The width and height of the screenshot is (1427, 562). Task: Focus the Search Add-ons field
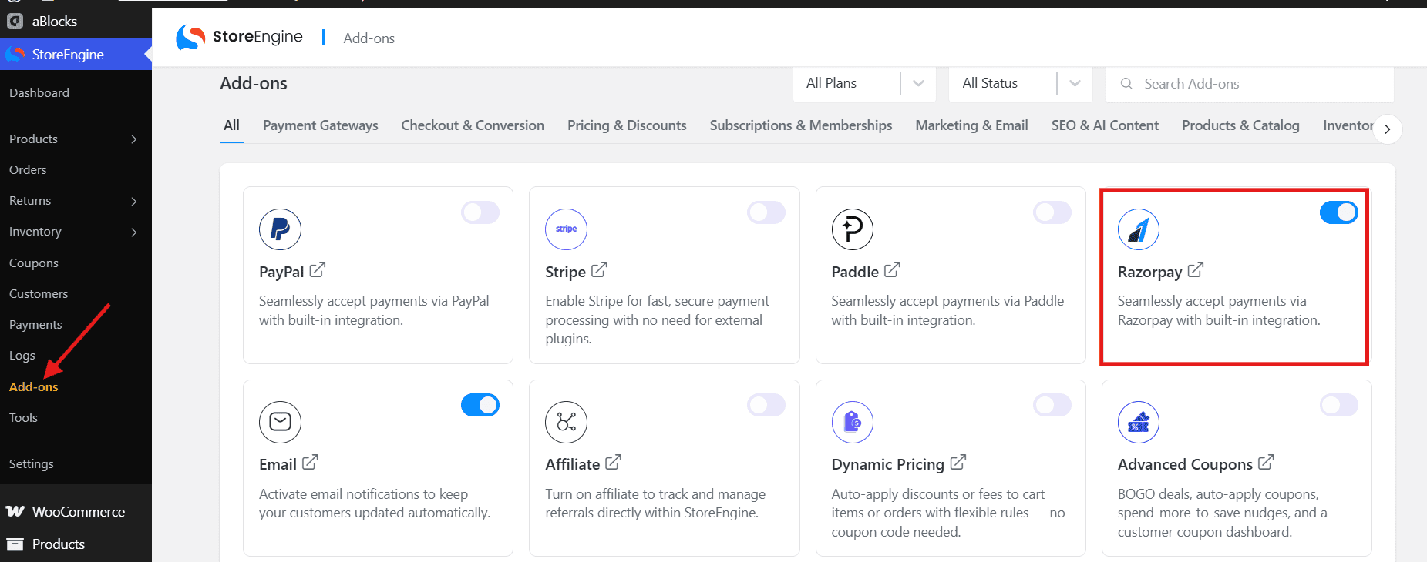pyautogui.click(x=1250, y=83)
